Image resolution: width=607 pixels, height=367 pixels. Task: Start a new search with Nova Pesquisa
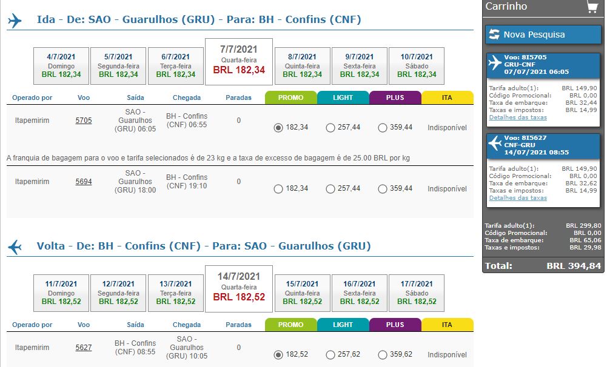[x=543, y=35]
